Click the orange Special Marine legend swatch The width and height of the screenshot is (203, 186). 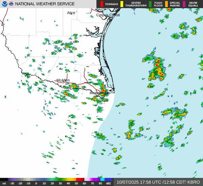pyautogui.click(x=166, y=4)
